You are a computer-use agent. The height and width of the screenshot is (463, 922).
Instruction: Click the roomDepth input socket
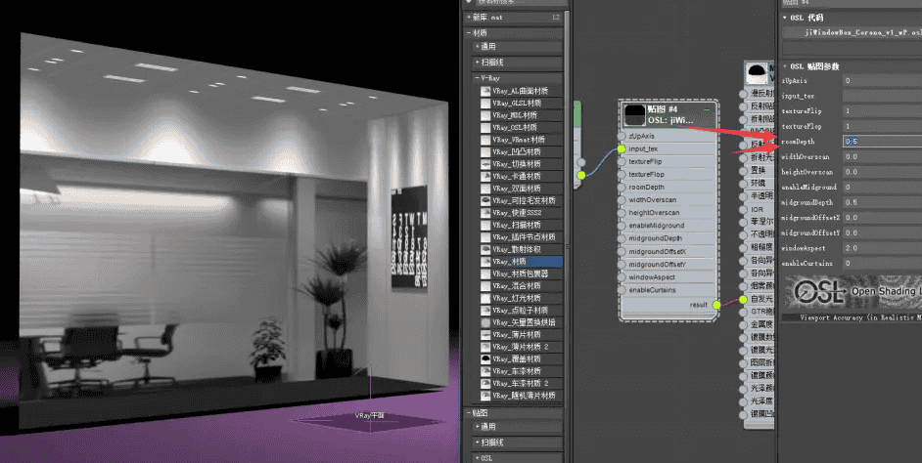622,187
